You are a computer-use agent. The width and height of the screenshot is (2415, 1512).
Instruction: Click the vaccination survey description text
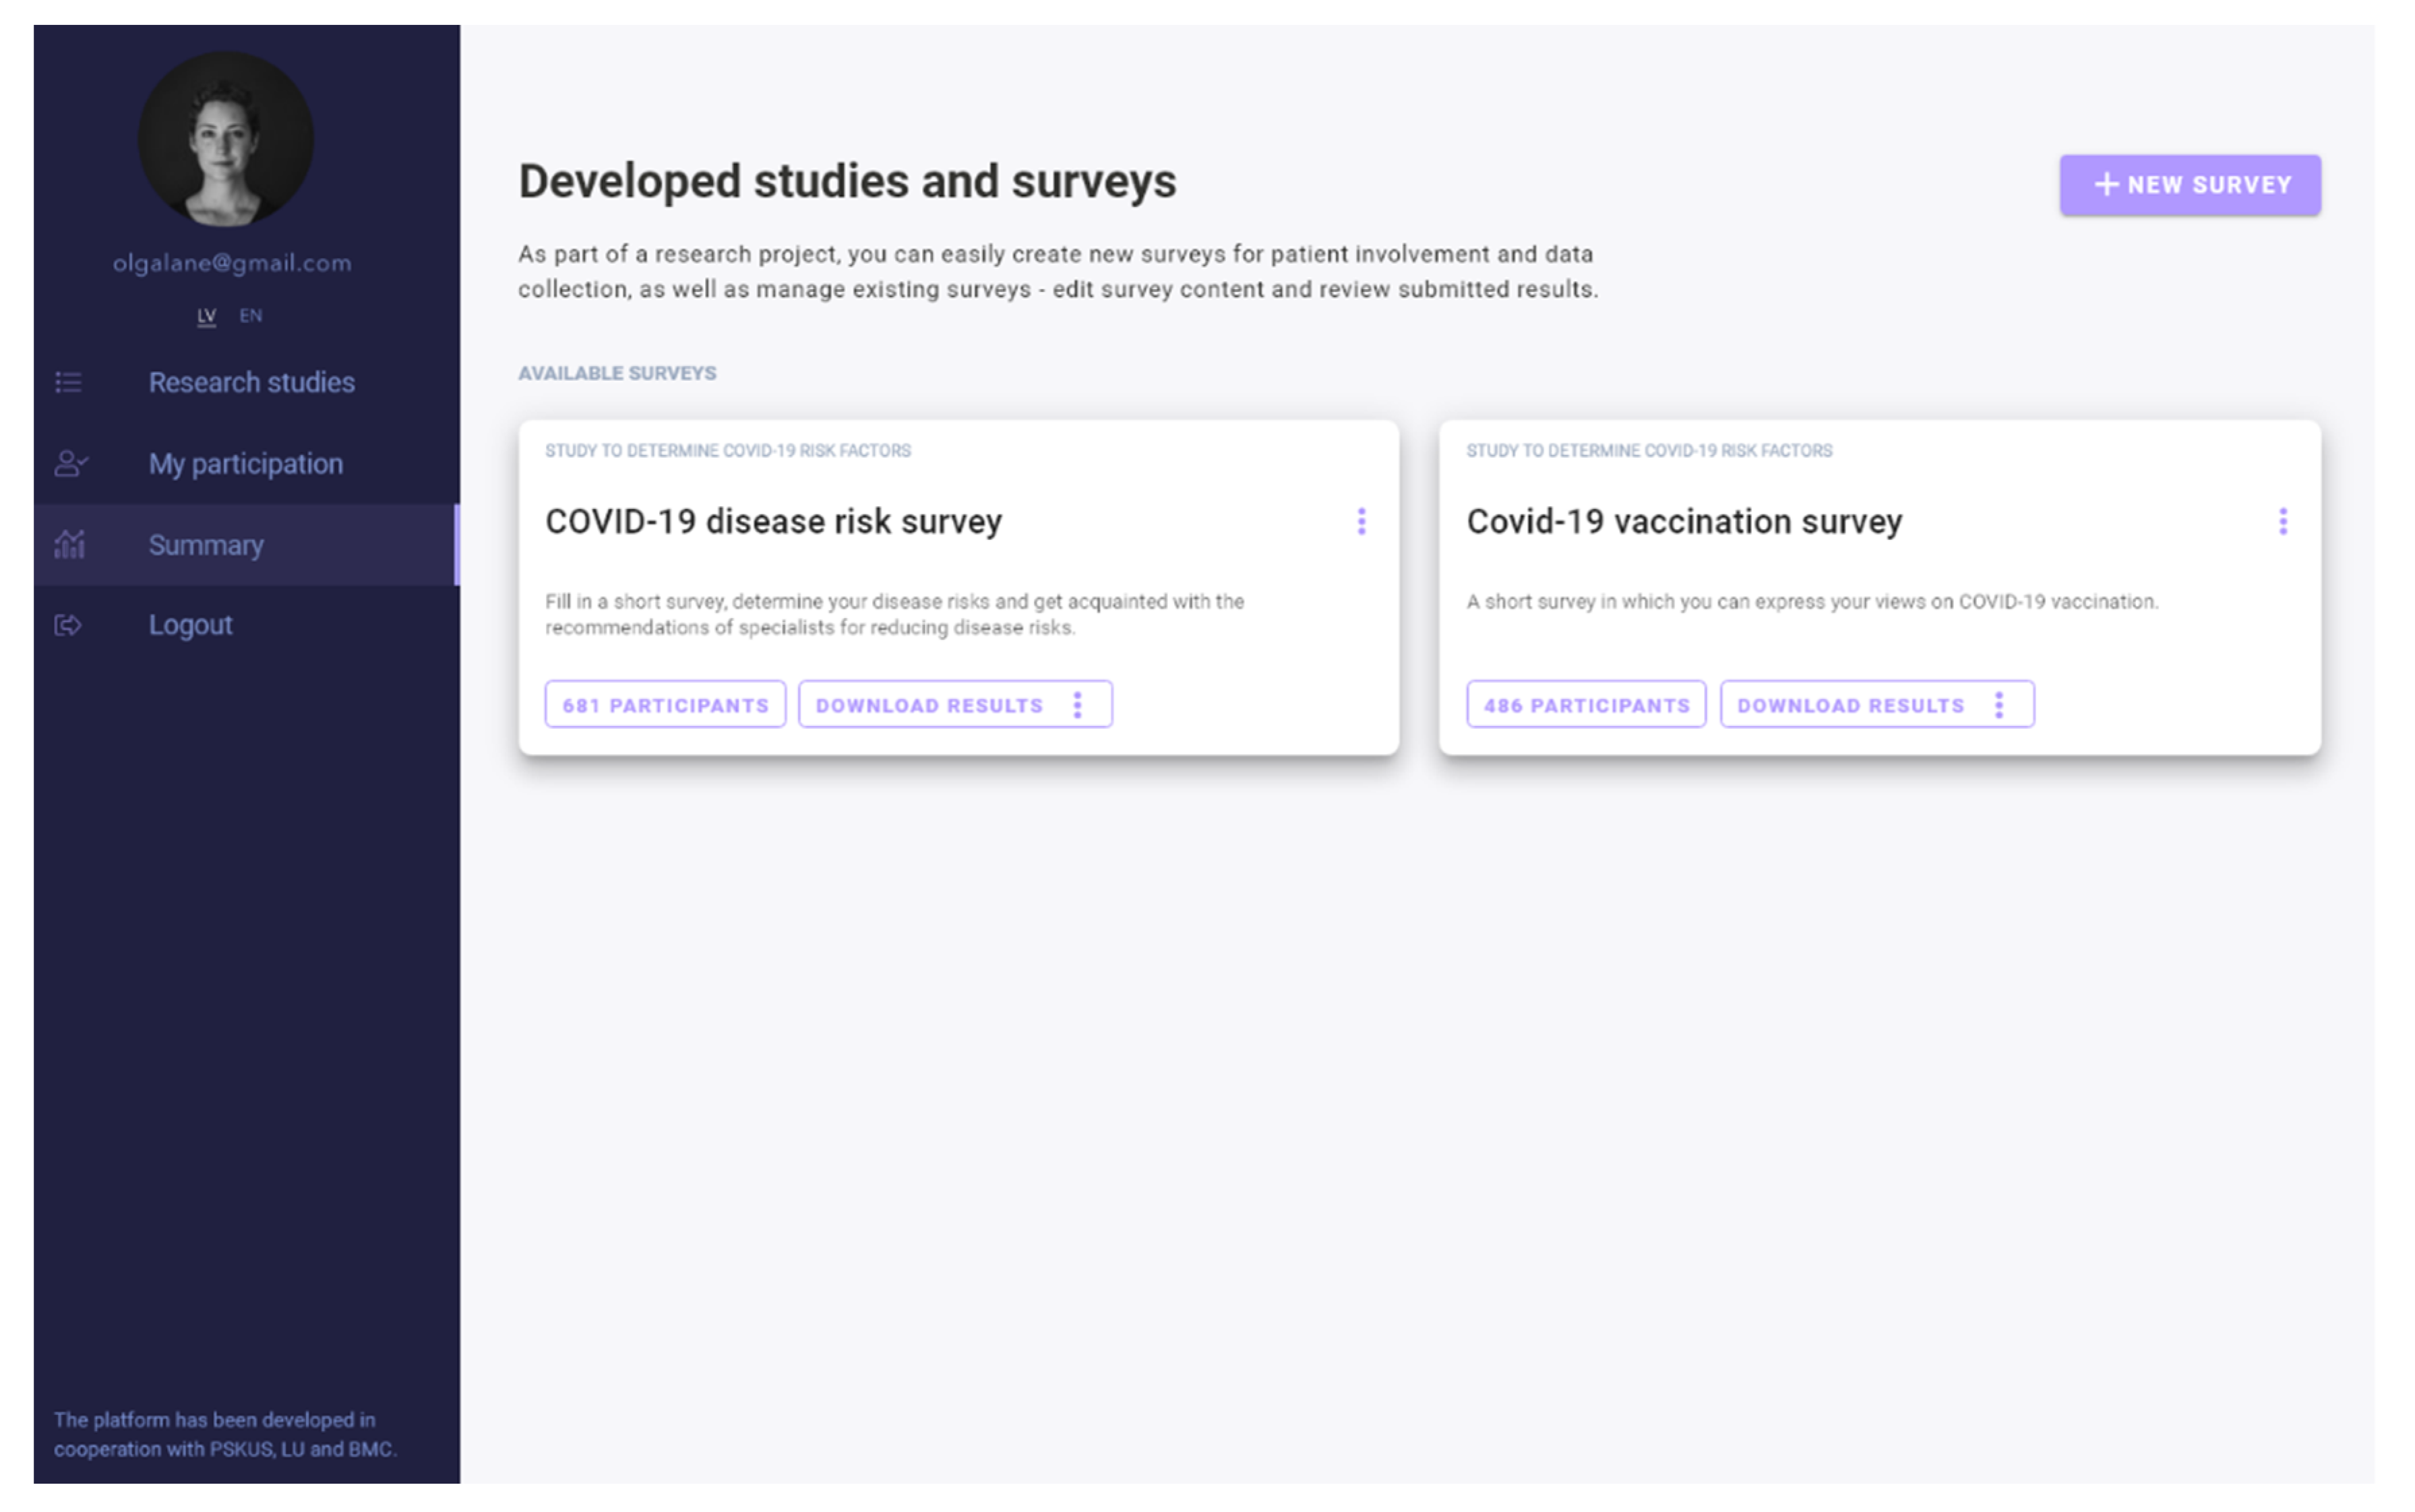tap(1812, 601)
